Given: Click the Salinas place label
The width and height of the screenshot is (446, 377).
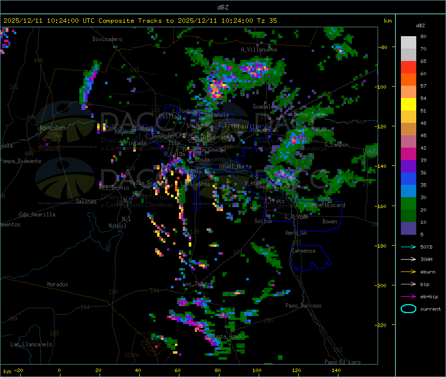Looking at the screenshot, I should (86, 201).
